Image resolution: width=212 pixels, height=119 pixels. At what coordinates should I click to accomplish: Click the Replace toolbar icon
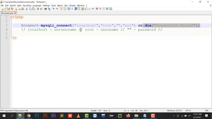point(49,9)
